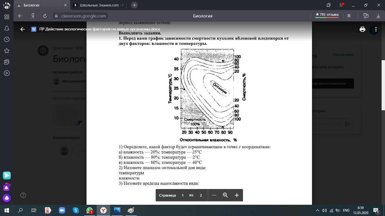Open the Yandex browser main menu
The height and width of the screenshot is (216, 385).
(x=341, y=5)
